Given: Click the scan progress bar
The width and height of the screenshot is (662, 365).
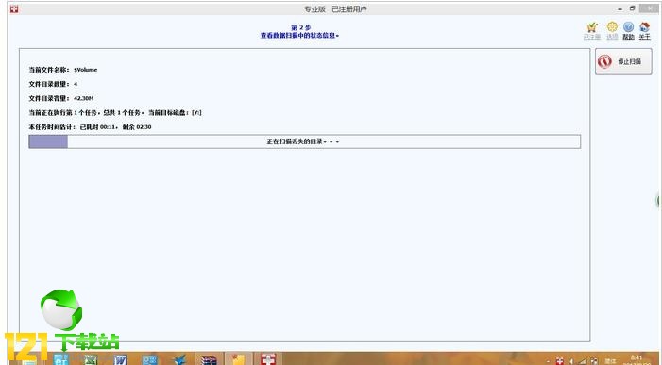Looking at the screenshot, I should tap(304, 141).
